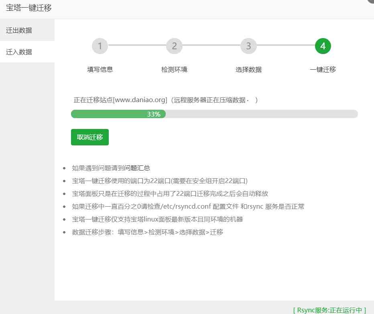
Task: Switch to the 迁出数据 tab
Action: click(27, 30)
